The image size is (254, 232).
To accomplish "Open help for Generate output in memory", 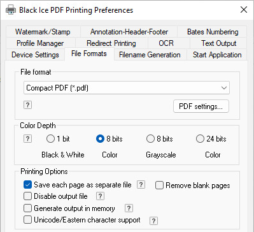I will coord(129,208).
